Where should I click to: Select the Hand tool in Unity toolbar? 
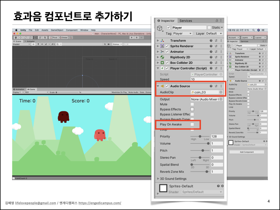pos(16,37)
